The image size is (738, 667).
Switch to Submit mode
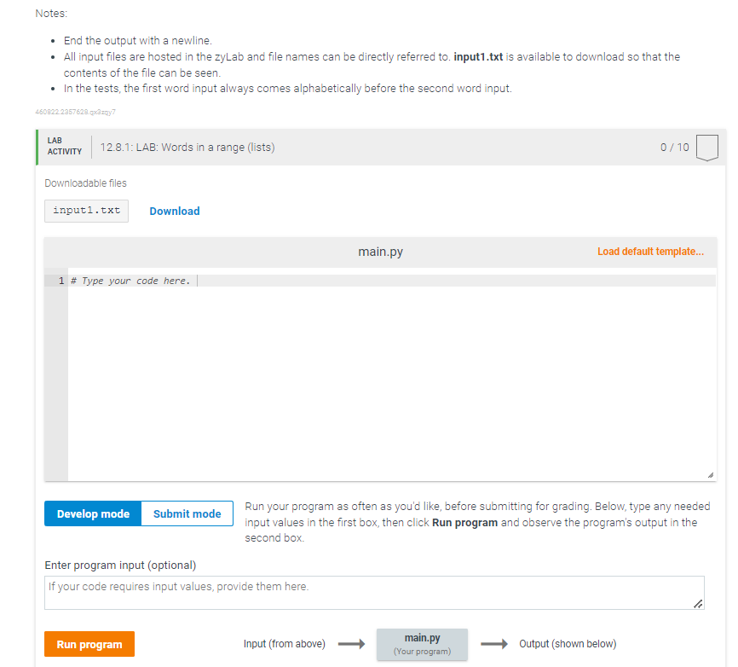186,513
